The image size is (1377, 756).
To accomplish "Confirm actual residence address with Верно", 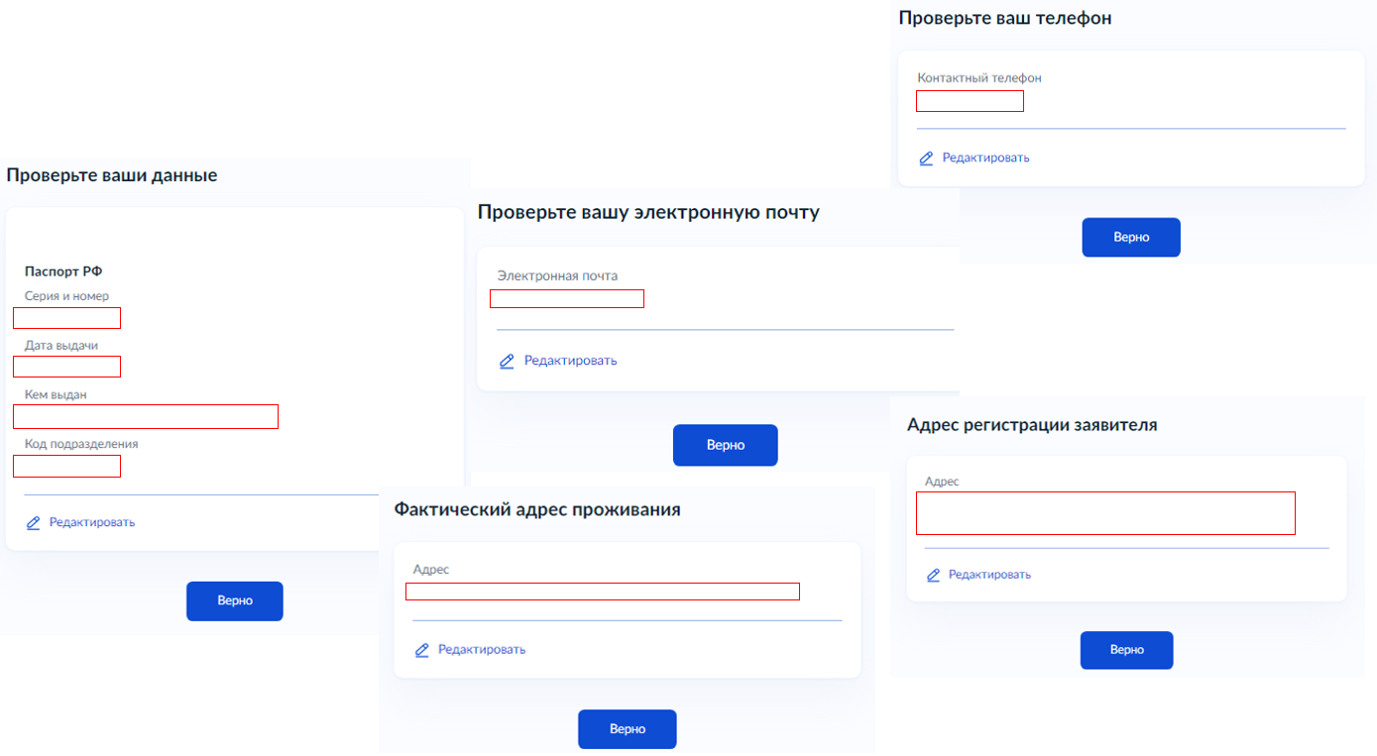I will click(x=628, y=729).
